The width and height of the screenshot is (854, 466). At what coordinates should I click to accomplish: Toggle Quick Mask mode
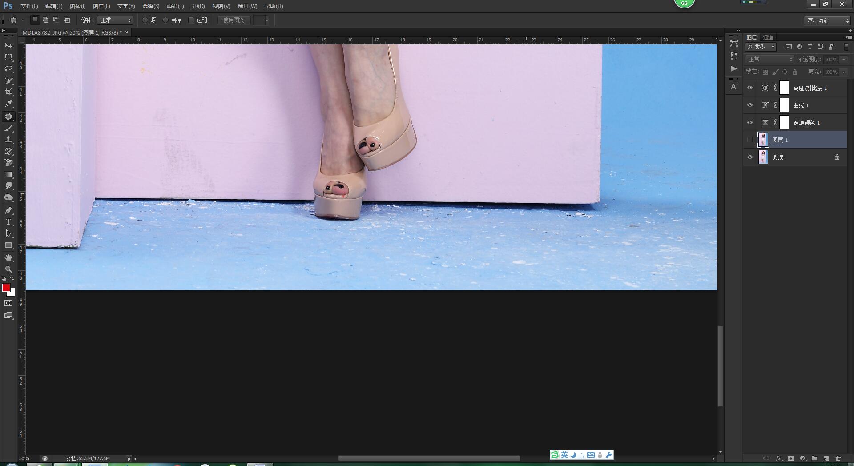(8, 303)
